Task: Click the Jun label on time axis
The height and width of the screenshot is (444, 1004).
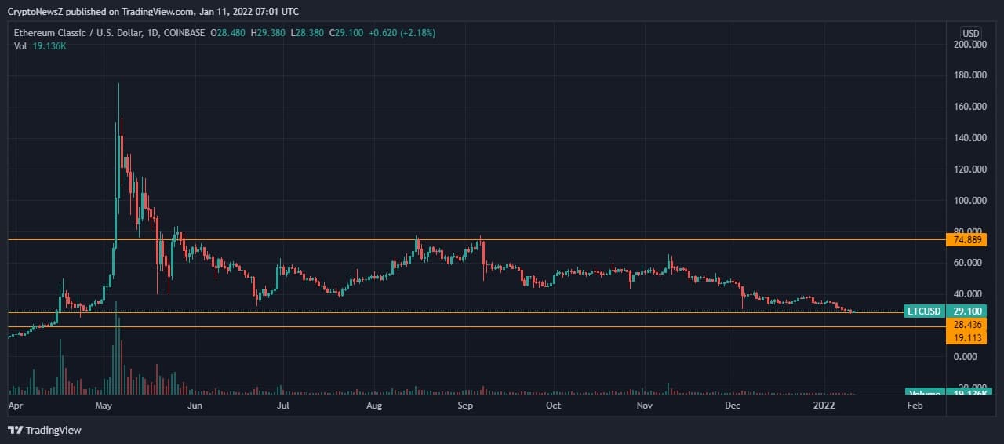Action: tap(195, 406)
